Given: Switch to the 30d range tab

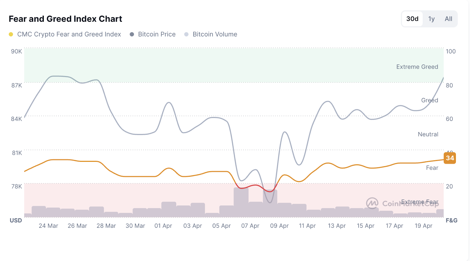Looking at the screenshot, I should point(412,19).
